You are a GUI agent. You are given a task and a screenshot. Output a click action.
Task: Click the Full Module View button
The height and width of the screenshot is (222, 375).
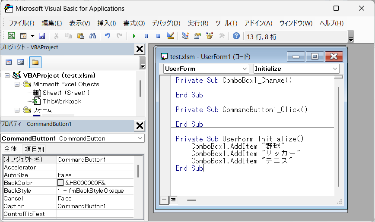click(173, 200)
